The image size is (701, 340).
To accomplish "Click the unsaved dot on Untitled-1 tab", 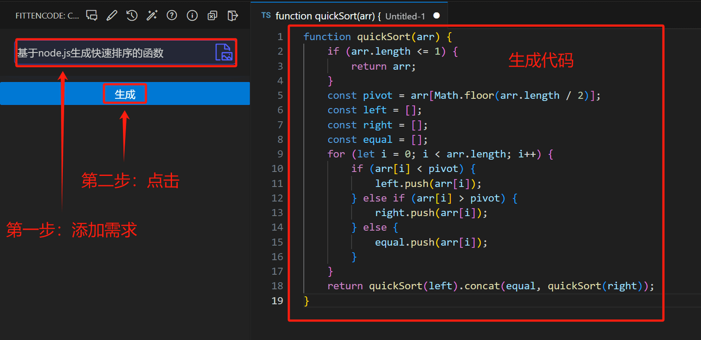I will pos(436,15).
